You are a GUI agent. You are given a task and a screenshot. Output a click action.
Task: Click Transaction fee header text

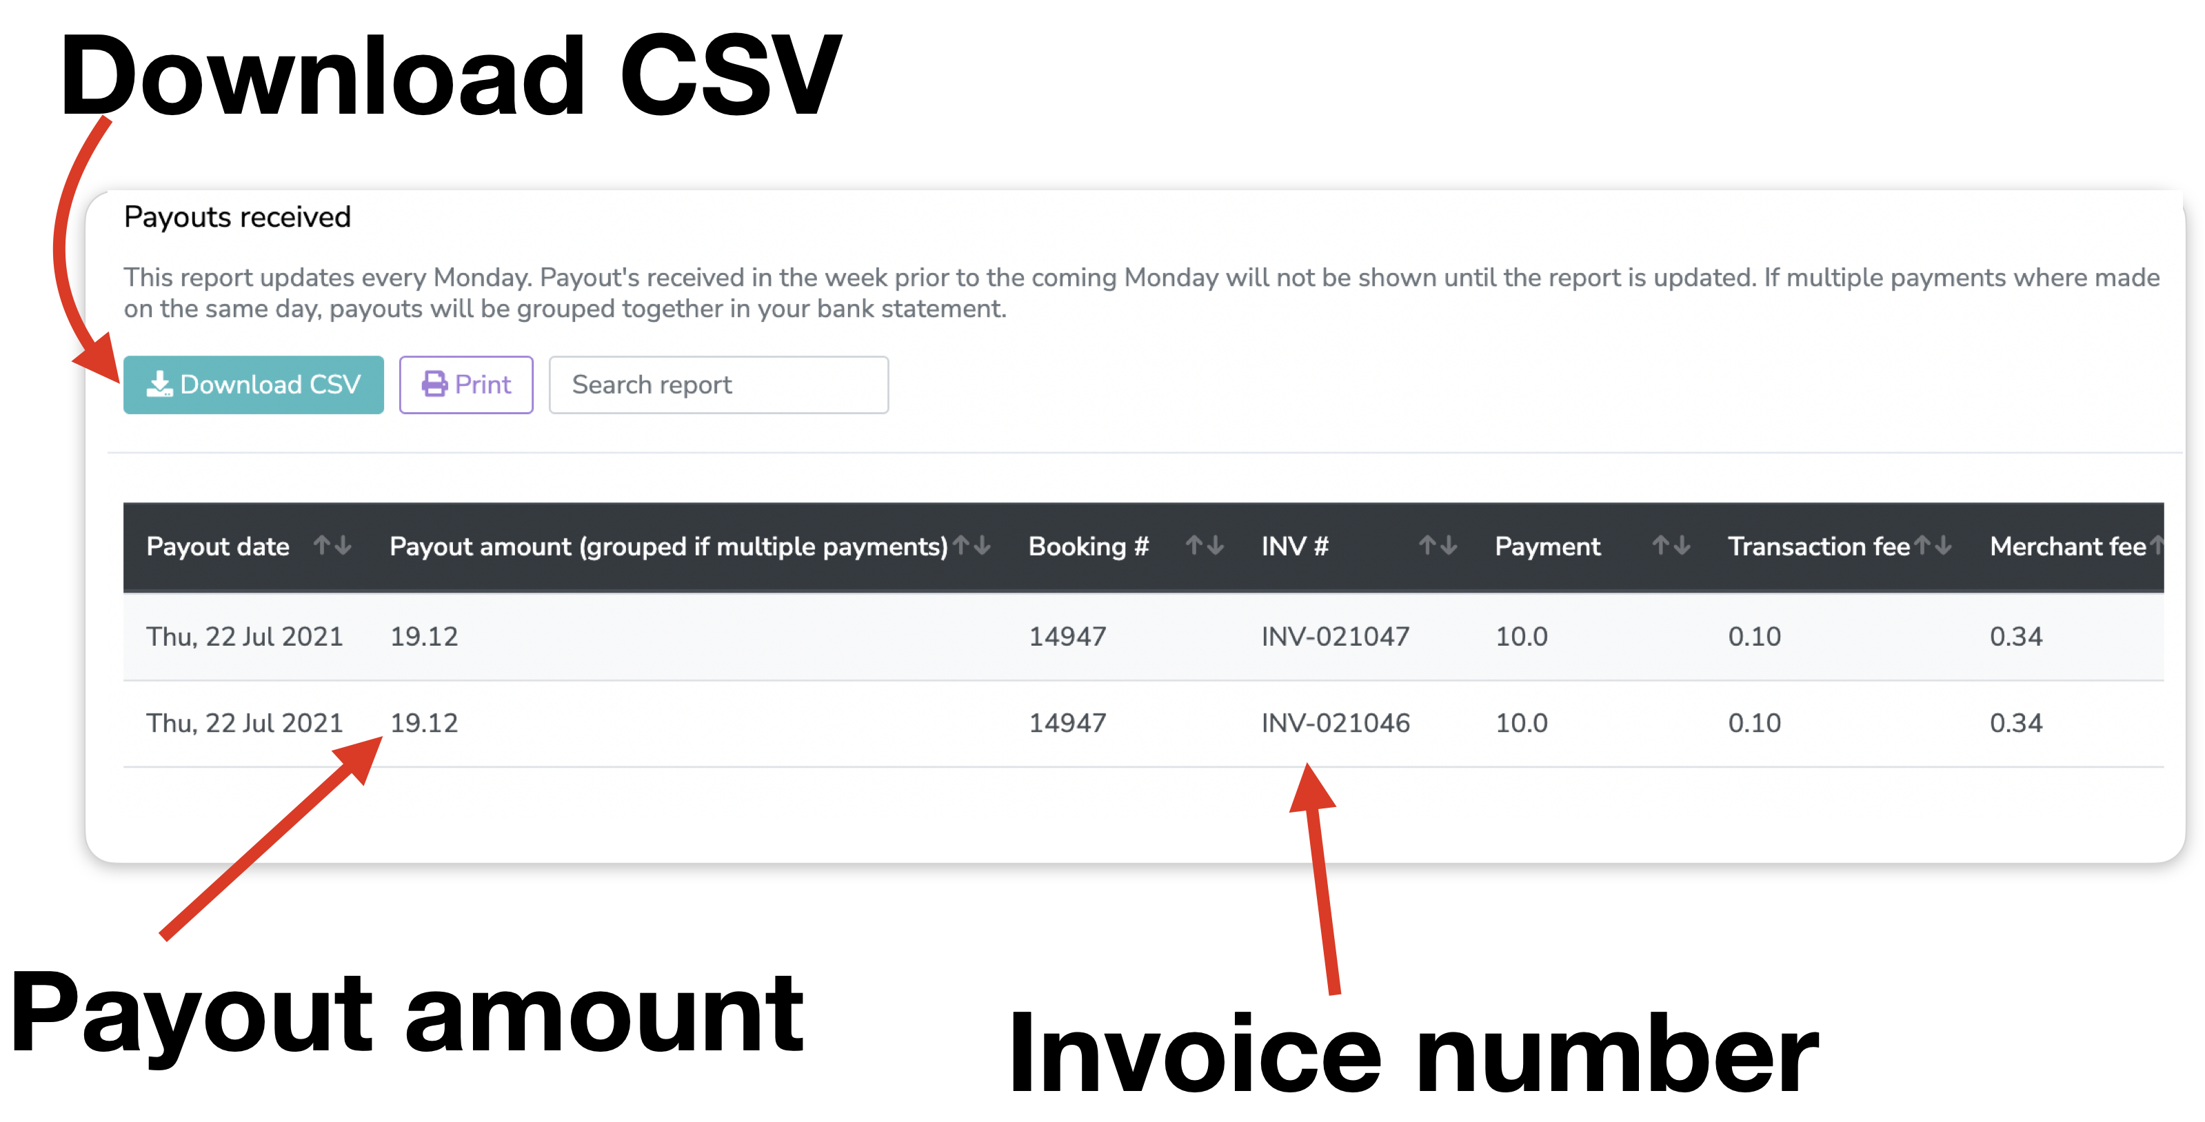1818,546
